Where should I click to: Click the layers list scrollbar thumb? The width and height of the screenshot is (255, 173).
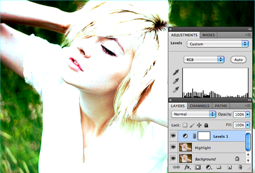coord(248,142)
